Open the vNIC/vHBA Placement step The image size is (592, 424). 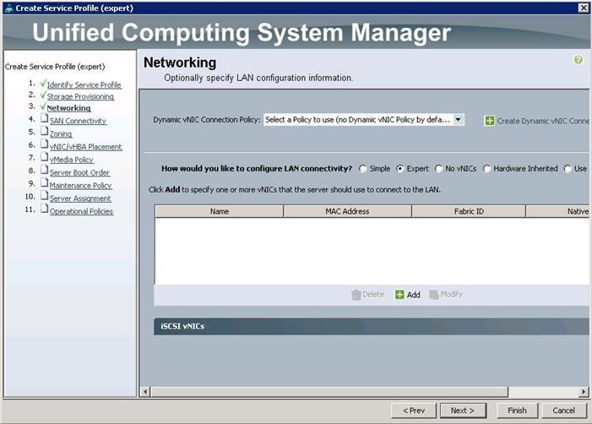[x=85, y=146]
